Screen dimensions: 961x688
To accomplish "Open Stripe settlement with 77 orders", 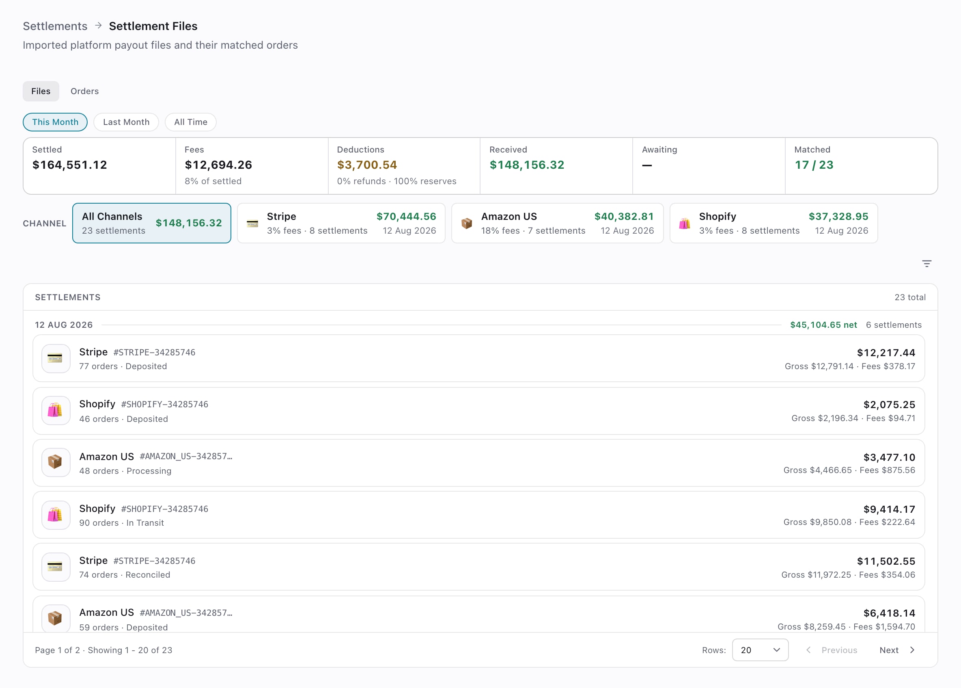I will click(x=479, y=359).
